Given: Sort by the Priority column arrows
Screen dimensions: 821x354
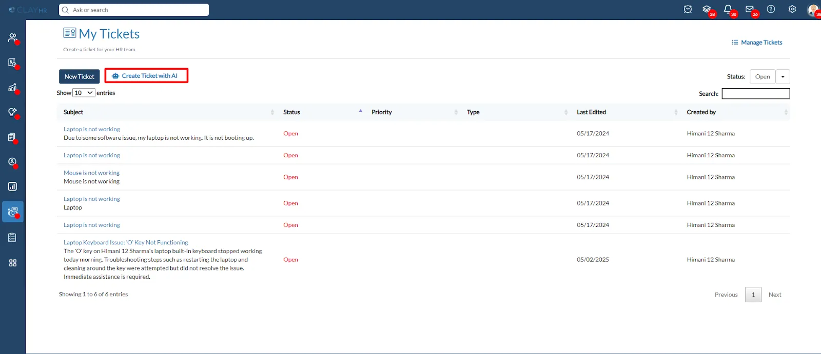Looking at the screenshot, I should coord(456,112).
